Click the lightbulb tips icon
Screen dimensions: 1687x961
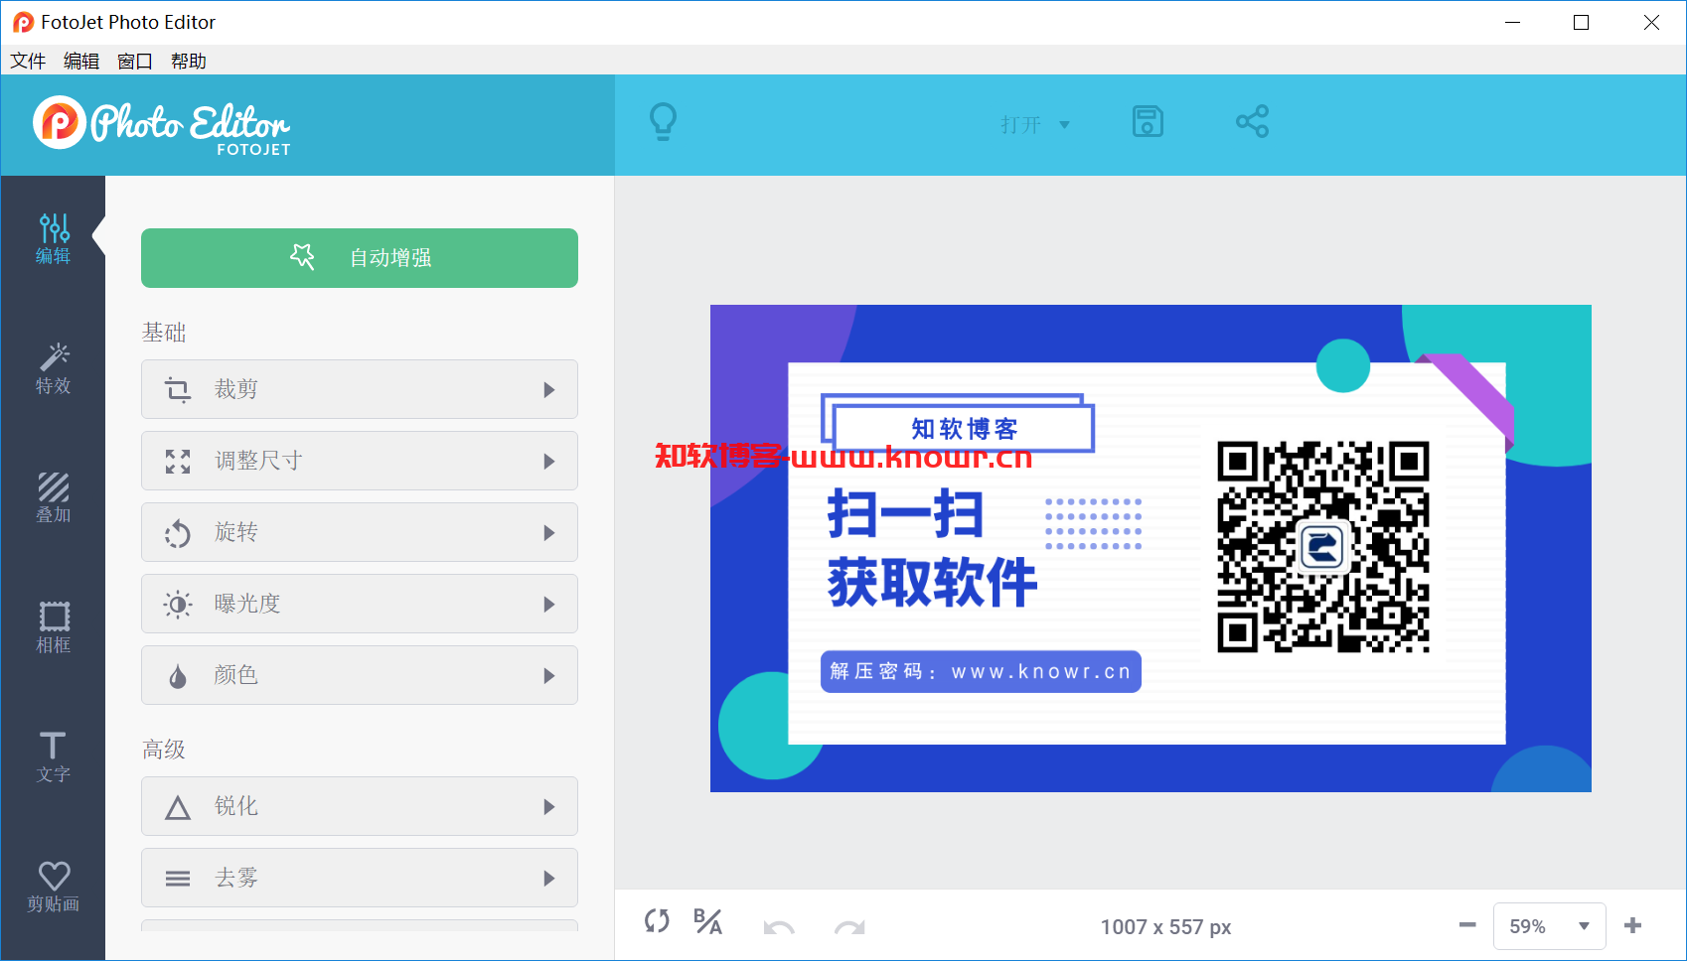663,122
